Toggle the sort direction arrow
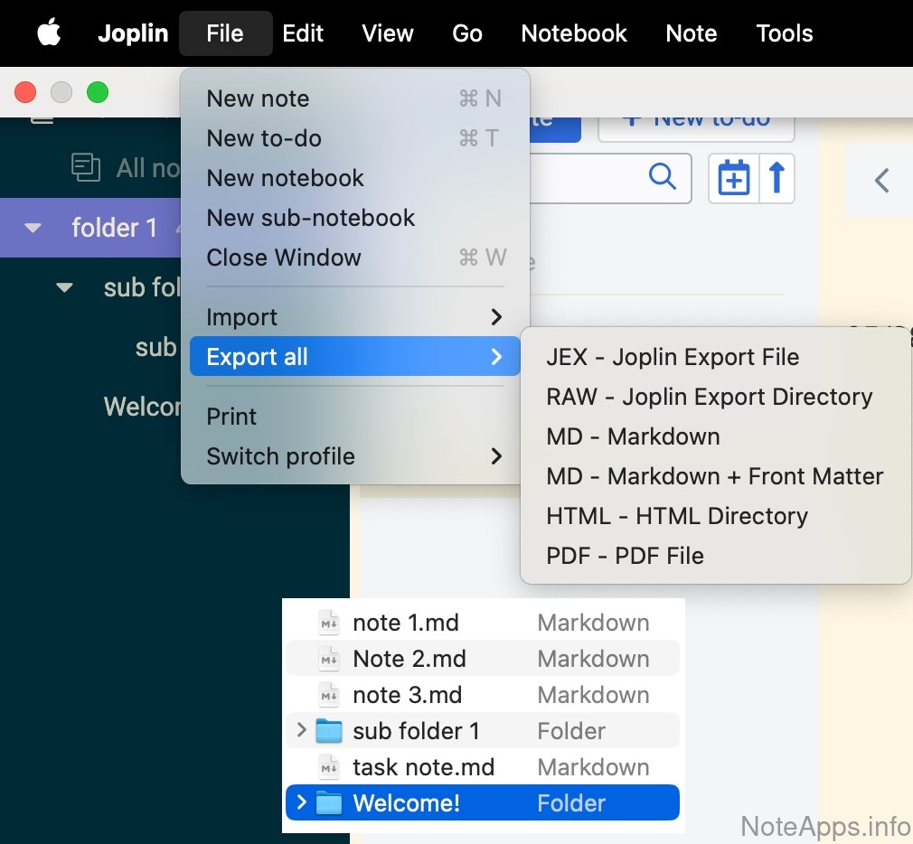 [x=777, y=178]
